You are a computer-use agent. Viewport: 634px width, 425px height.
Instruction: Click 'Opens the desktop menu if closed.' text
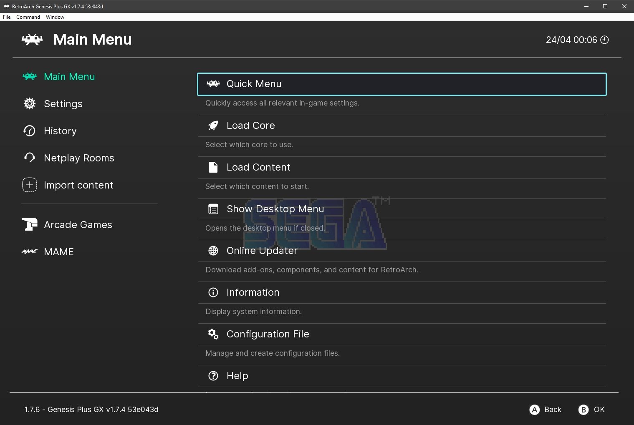(265, 228)
